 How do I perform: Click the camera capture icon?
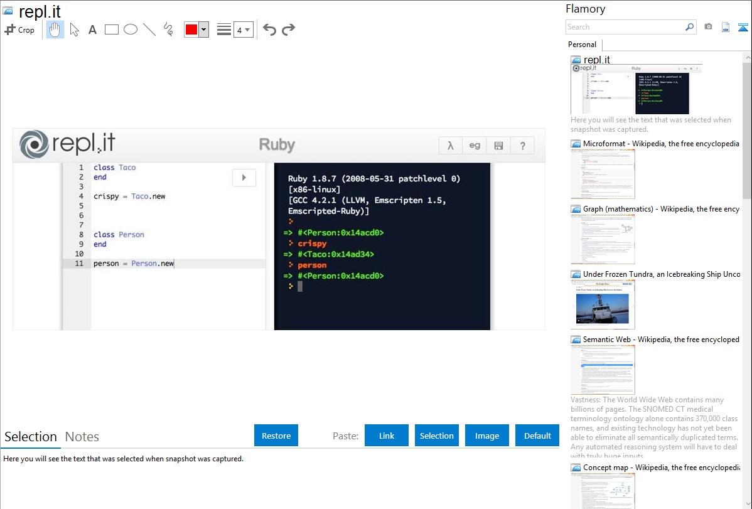(x=708, y=27)
